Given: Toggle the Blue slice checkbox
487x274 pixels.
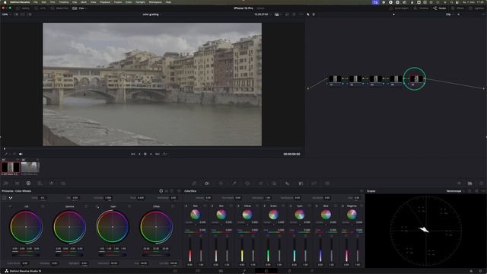Looking at the screenshot, I should [317, 206].
